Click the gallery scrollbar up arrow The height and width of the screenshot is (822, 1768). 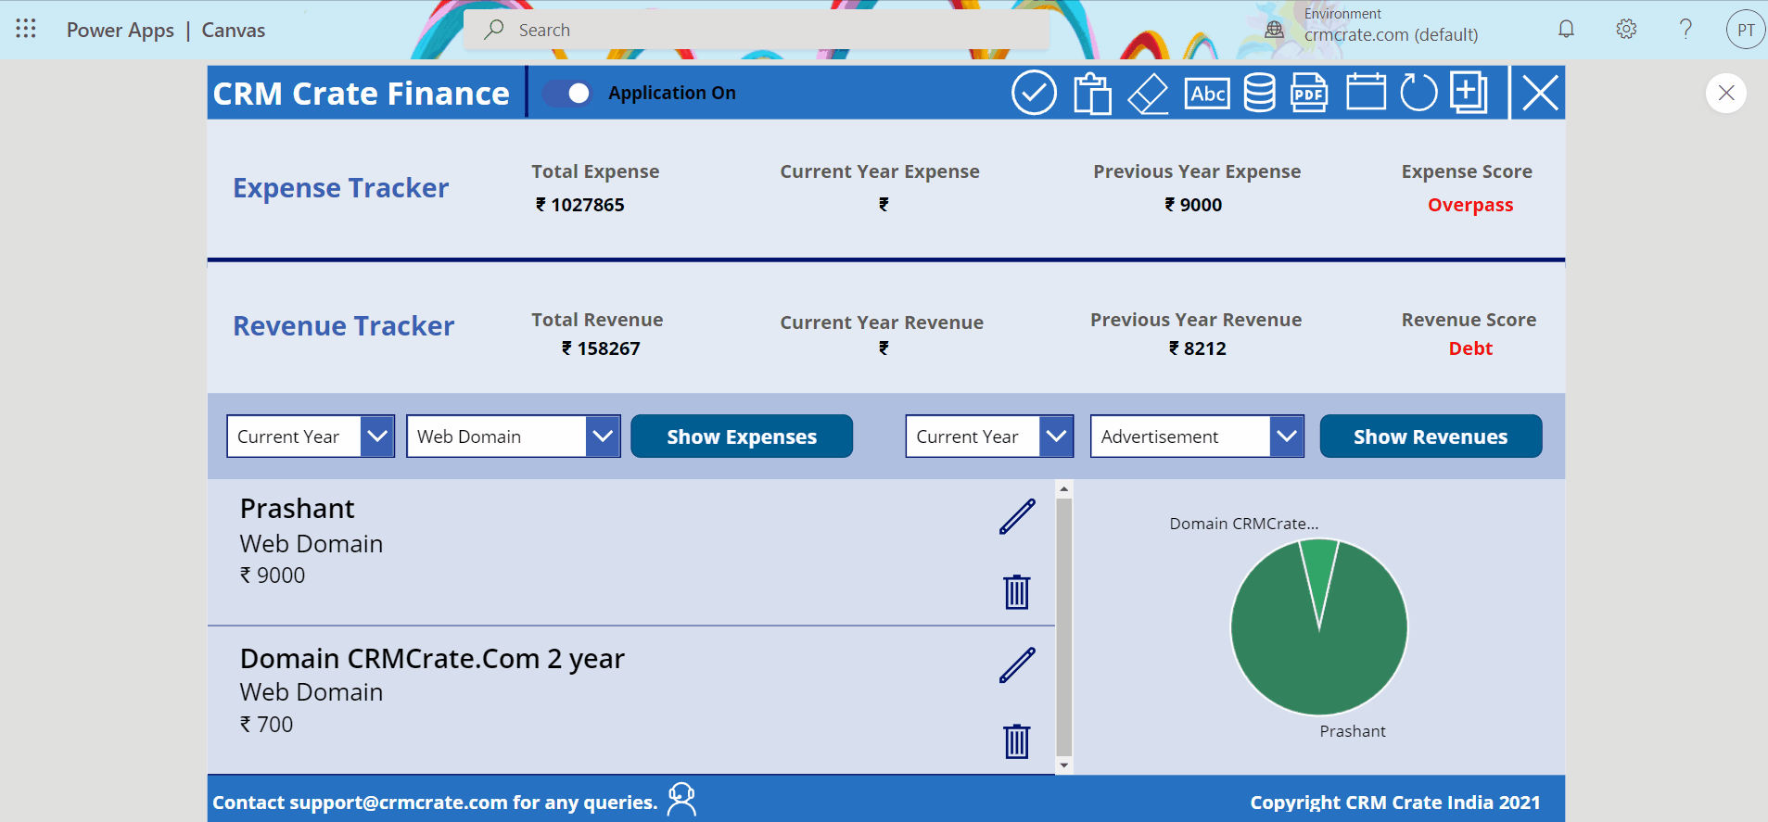[x=1064, y=488]
